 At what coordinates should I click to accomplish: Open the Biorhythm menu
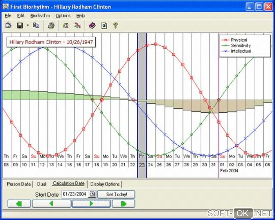tap(40, 16)
